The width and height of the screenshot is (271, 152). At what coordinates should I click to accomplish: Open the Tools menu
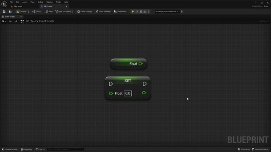[x=58, y=2]
